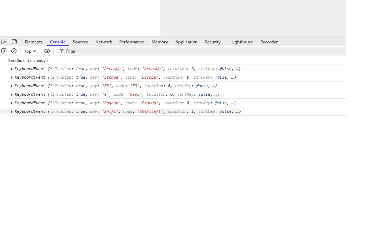Switch to the Network tab
Image resolution: width=371 pixels, height=247 pixels.
pos(104,42)
